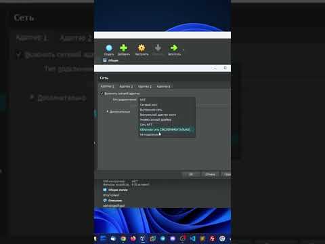The width and height of the screenshot is (325, 244).
Task: Maximize the settings dialog window
Action: tap(225, 68)
